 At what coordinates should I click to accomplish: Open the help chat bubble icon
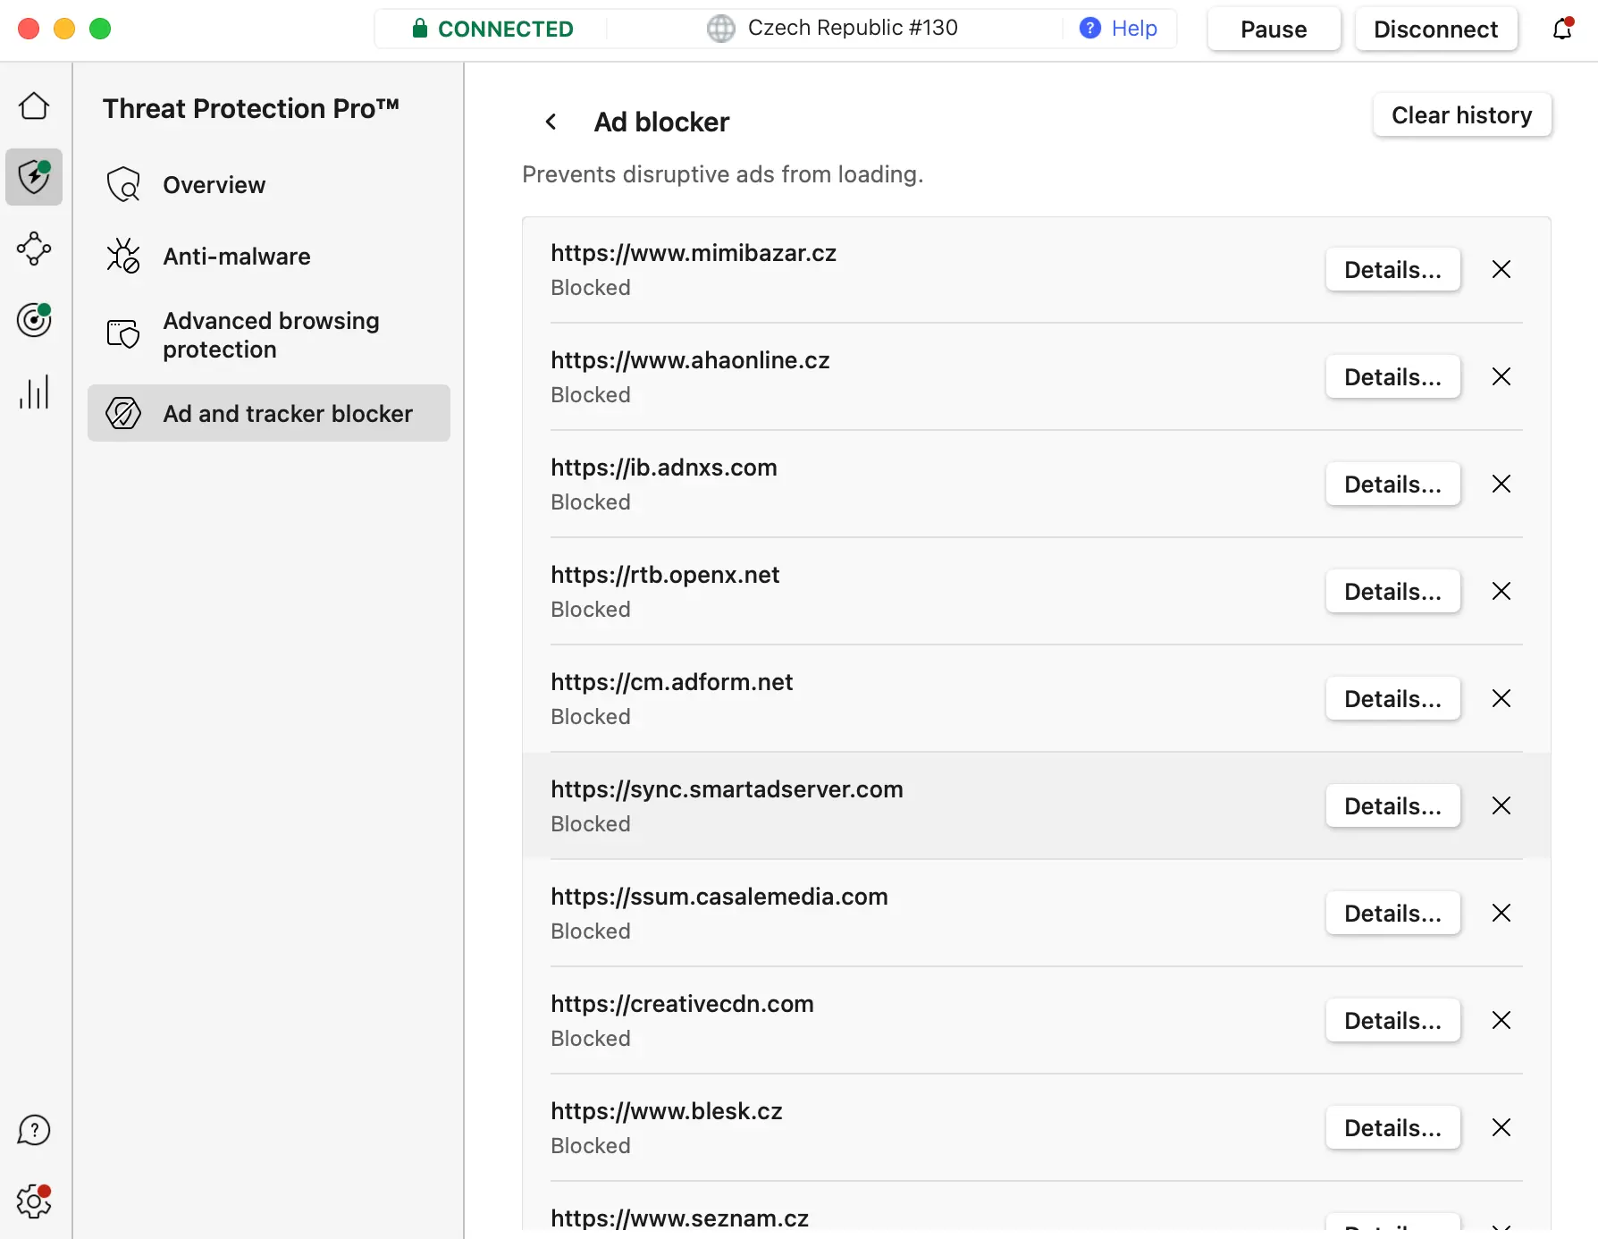tap(34, 1130)
